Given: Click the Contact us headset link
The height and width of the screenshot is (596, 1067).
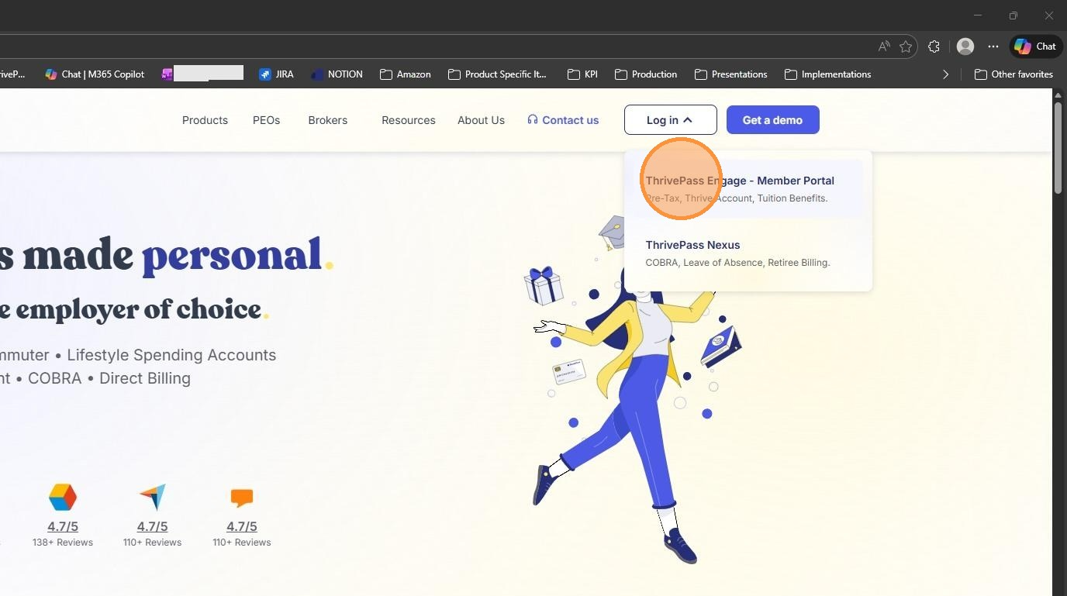Looking at the screenshot, I should (563, 120).
